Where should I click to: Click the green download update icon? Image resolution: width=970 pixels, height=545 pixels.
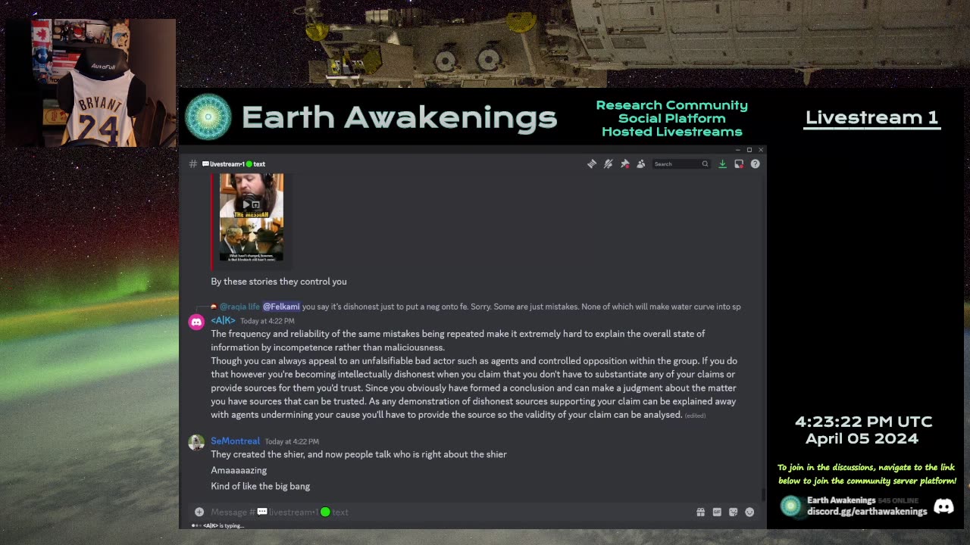tap(722, 163)
